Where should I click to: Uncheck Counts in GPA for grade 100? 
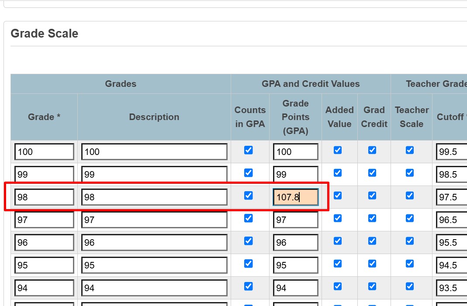(248, 150)
